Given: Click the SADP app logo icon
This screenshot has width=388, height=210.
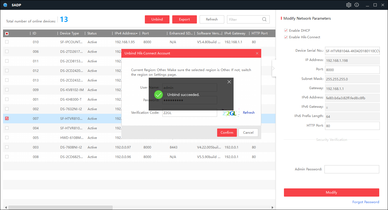Looking at the screenshot, I should pyautogui.click(x=5, y=5).
